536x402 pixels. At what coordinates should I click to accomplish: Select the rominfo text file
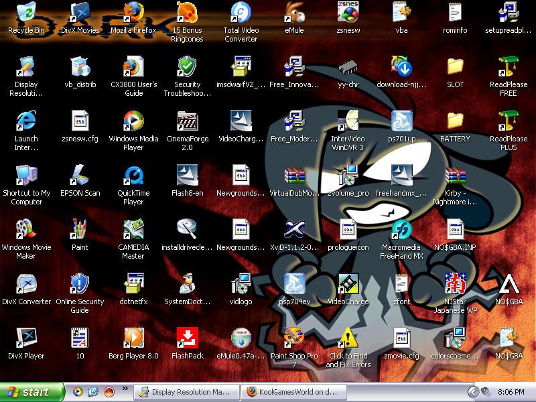click(x=455, y=12)
